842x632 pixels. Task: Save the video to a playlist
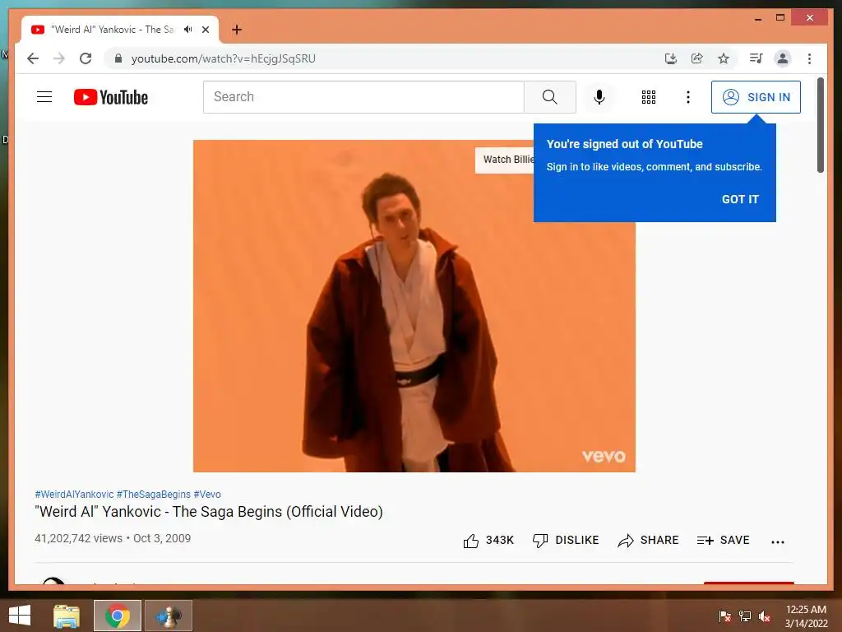pos(723,541)
